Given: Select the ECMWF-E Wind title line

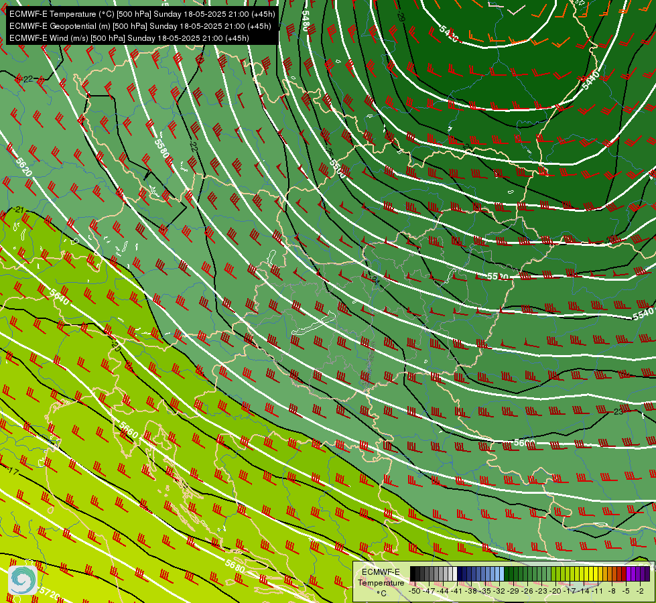Looking at the screenshot, I should (x=129, y=38).
